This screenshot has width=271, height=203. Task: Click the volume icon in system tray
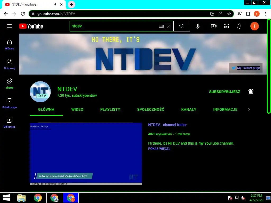pyautogui.click(x=243, y=198)
